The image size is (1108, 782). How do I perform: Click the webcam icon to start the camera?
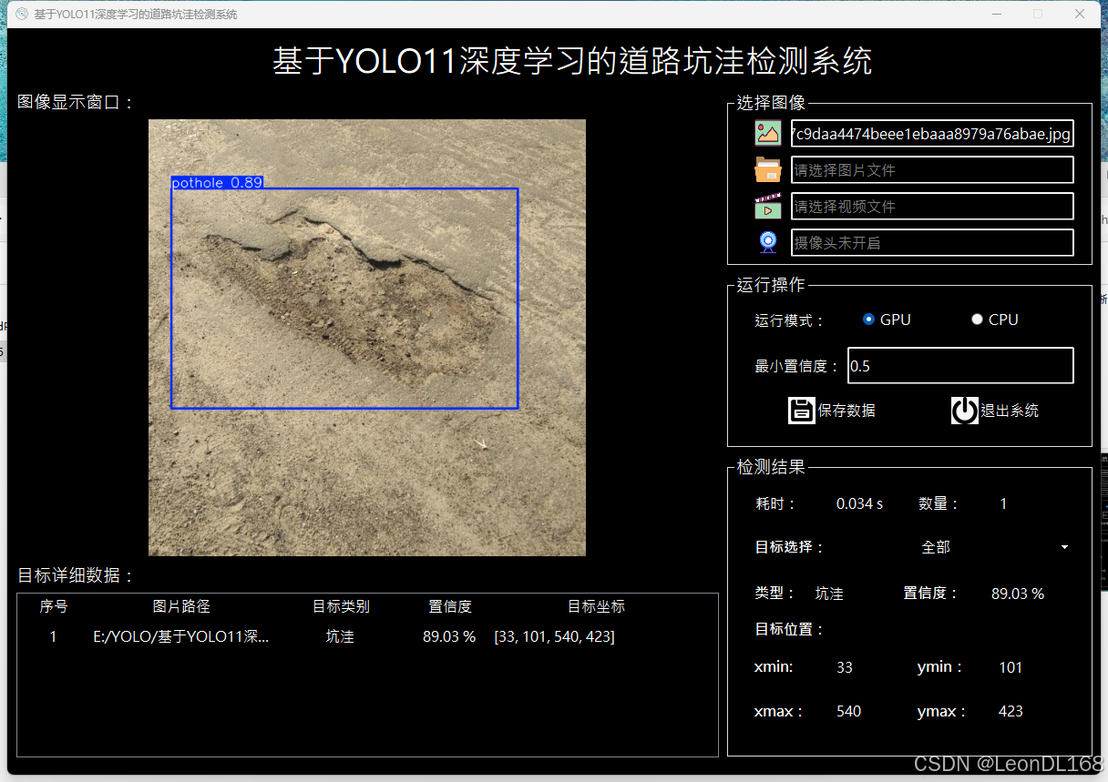767,241
